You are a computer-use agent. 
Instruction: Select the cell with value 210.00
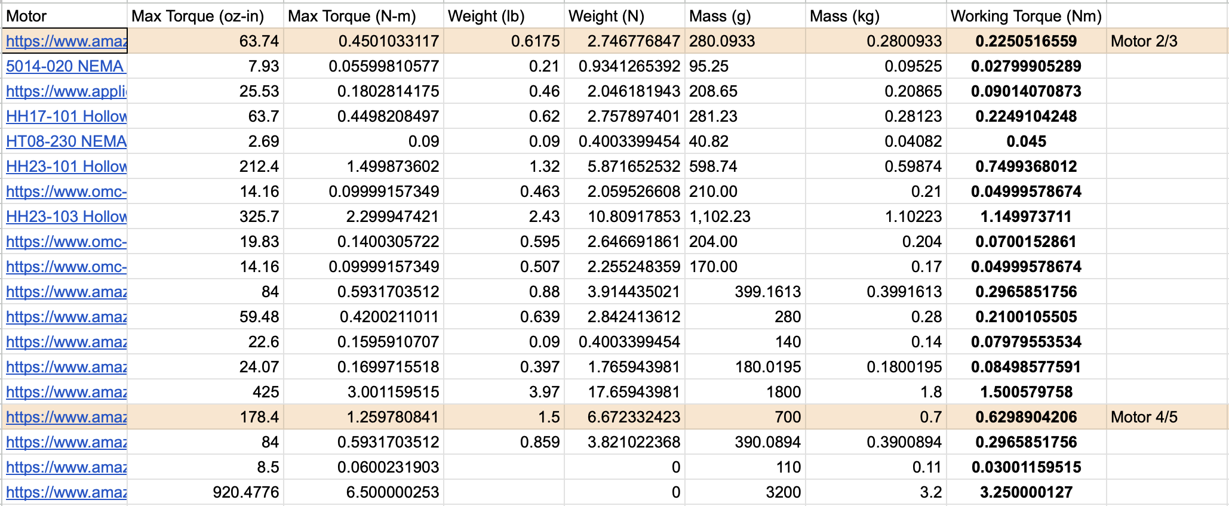click(745, 192)
